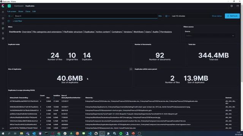Expand the saved query dropdown beside search
The width and height of the screenshot is (243, 136).
click(x=10, y=16)
